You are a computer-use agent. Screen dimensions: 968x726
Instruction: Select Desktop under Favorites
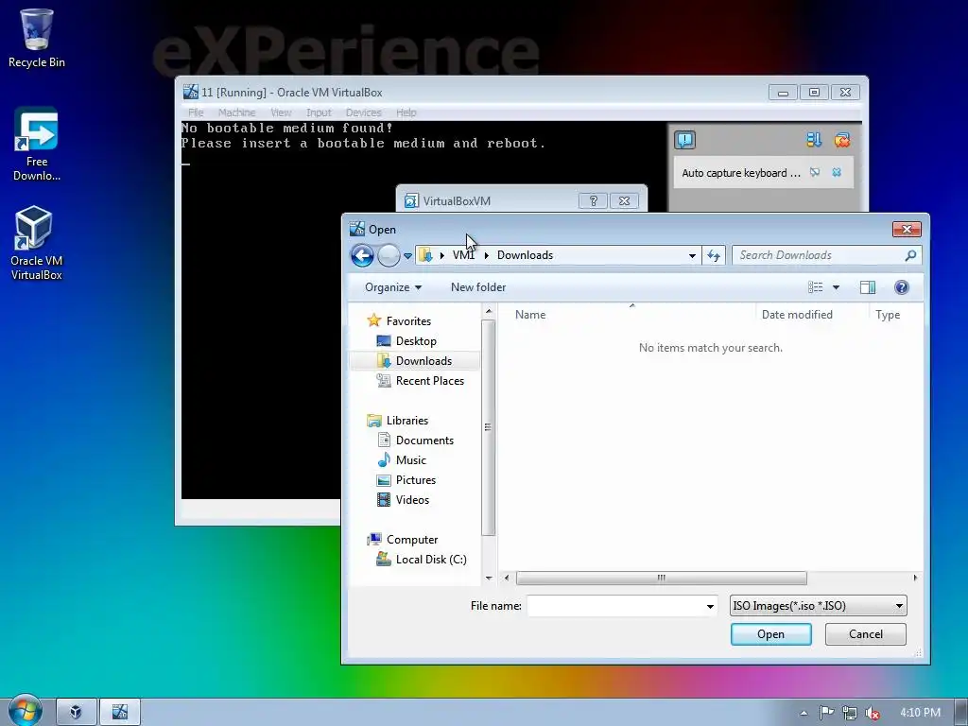click(x=416, y=340)
